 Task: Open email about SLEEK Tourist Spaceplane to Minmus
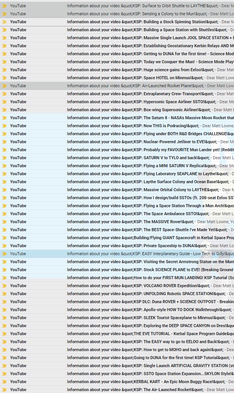point(117,318)
